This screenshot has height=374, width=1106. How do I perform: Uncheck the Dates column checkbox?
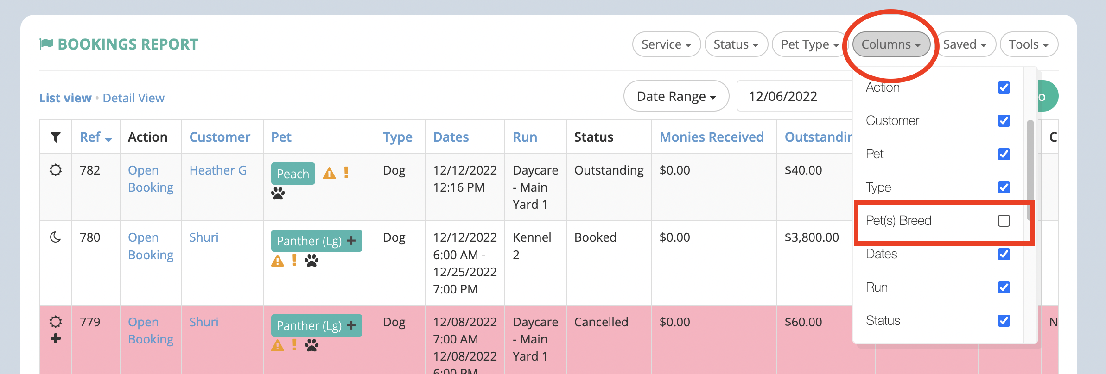1004,254
